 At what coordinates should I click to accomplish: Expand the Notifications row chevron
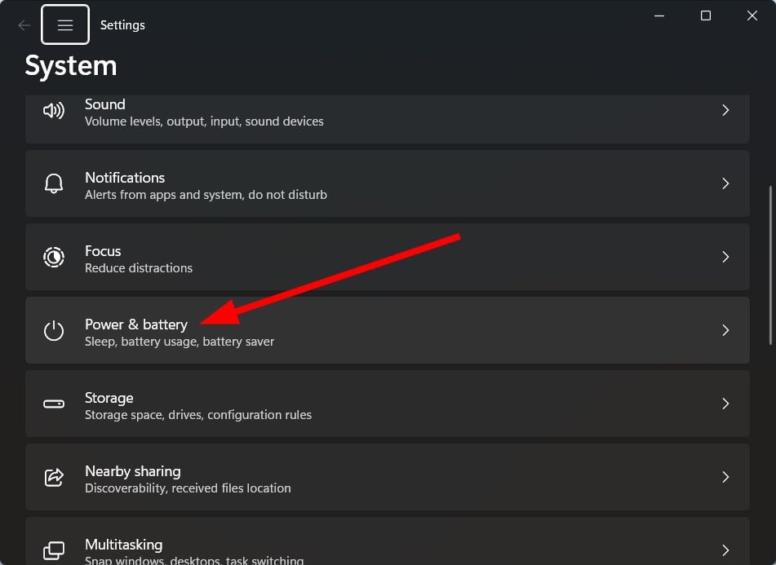pos(725,183)
